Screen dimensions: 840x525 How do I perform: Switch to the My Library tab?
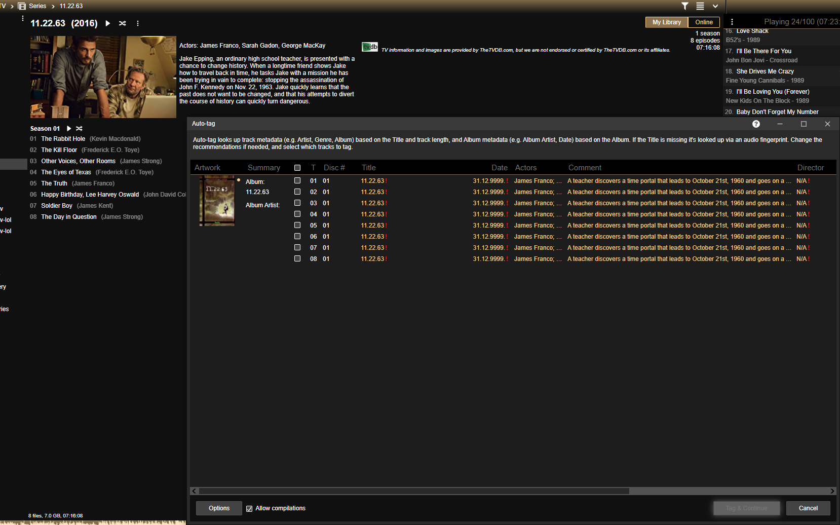pos(666,22)
